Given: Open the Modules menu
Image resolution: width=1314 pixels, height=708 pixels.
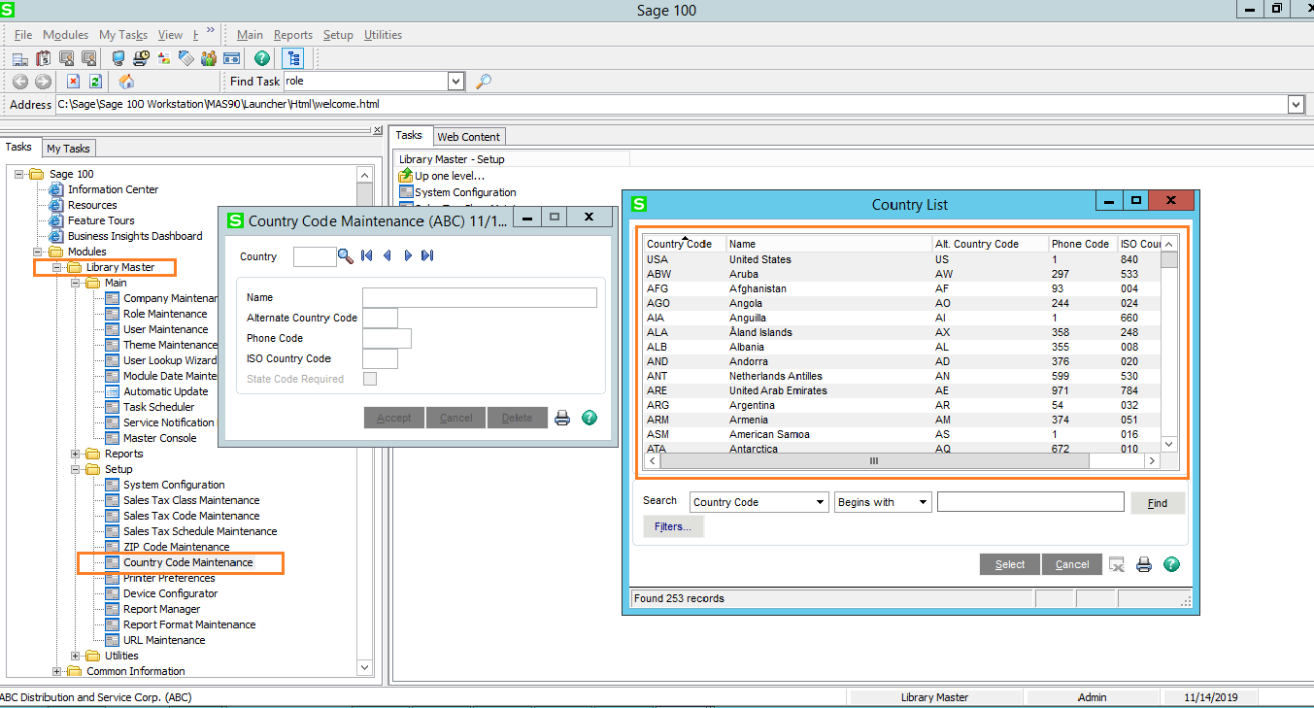Looking at the screenshot, I should [x=65, y=35].
